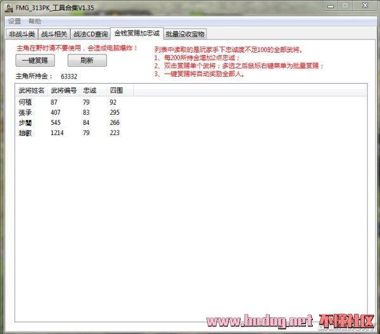This screenshot has width=380, height=334.
Task: Click 四围 value 92
Action: click(x=113, y=102)
